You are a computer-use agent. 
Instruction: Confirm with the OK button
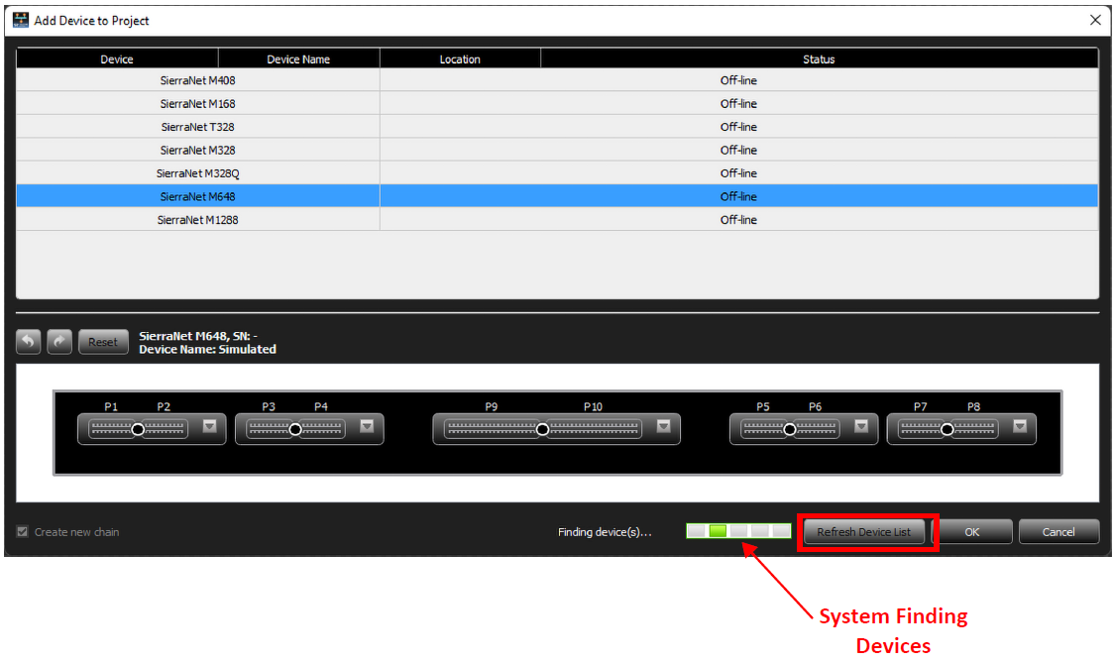coord(972,532)
